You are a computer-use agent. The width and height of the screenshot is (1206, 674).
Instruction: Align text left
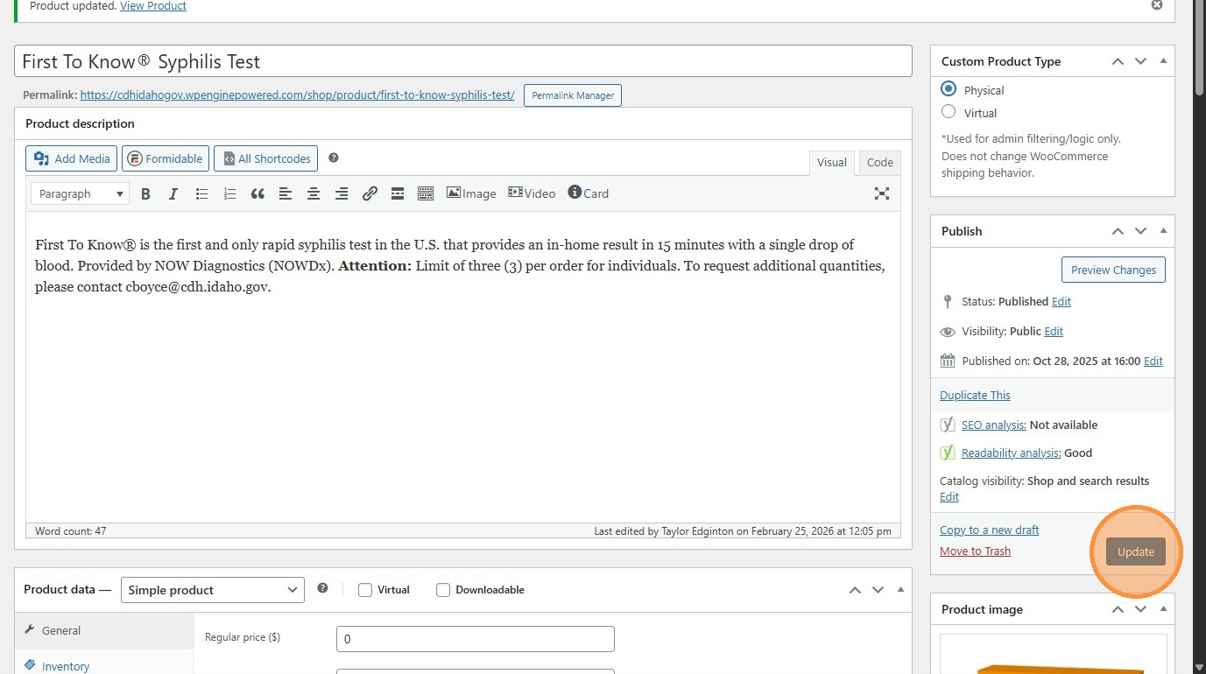click(286, 193)
